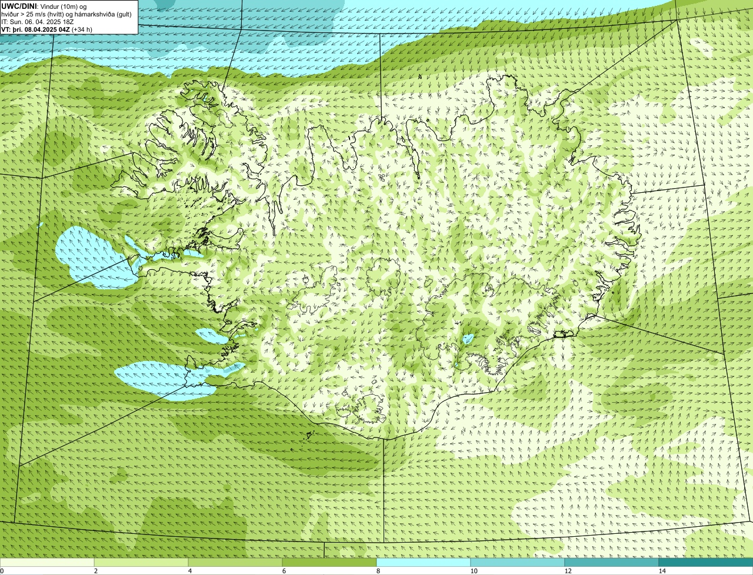The image size is (753, 575).
Task: Click the "IT: Sun. 06. 04. 2025 18Z" line
Action: [38, 22]
